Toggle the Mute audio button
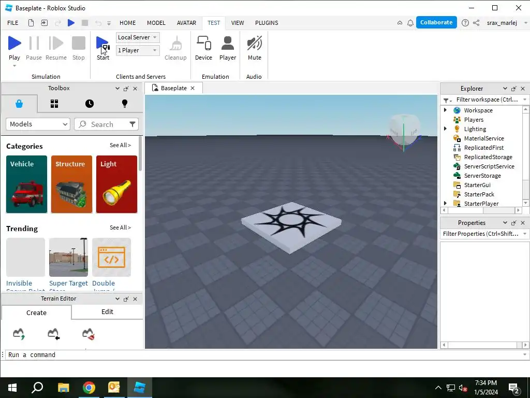Image resolution: width=530 pixels, height=398 pixels. 255,48
